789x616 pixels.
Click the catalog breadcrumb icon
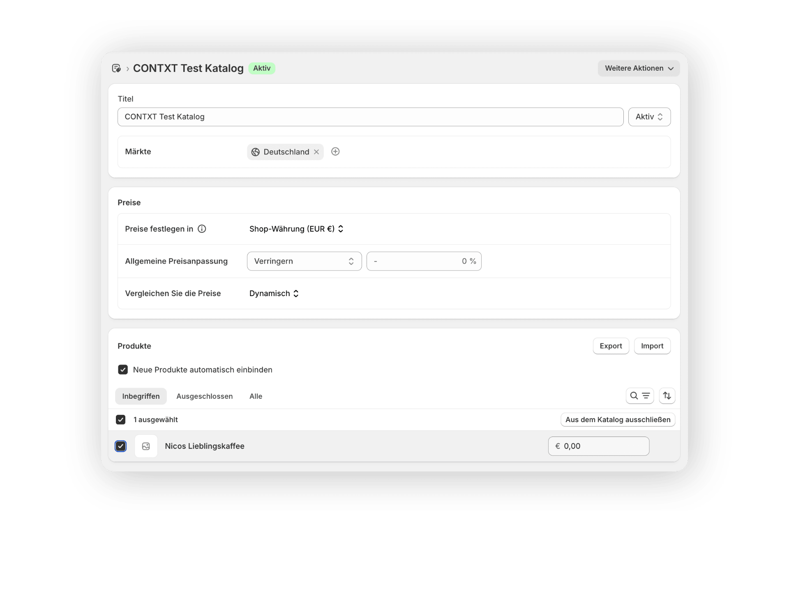116,68
